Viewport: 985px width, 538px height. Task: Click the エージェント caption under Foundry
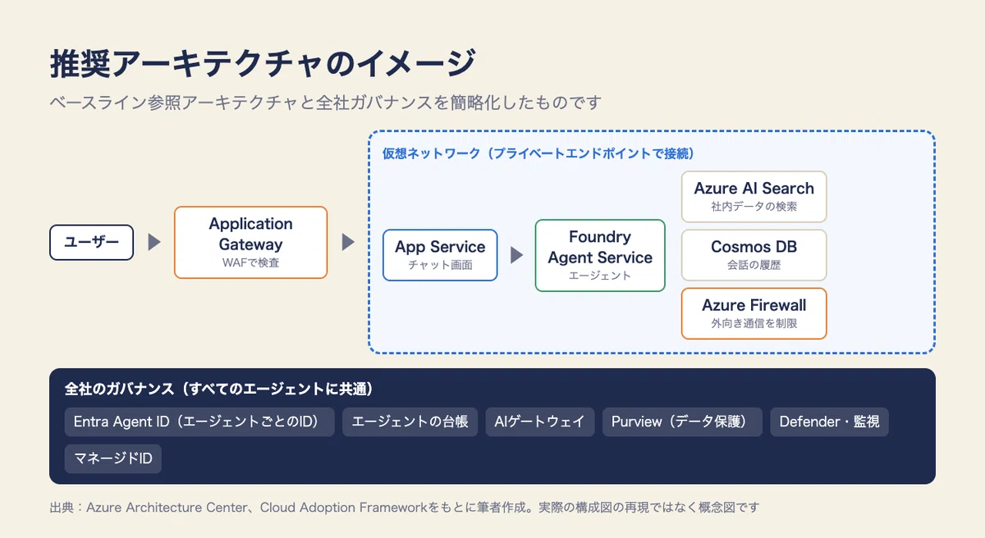(x=600, y=276)
